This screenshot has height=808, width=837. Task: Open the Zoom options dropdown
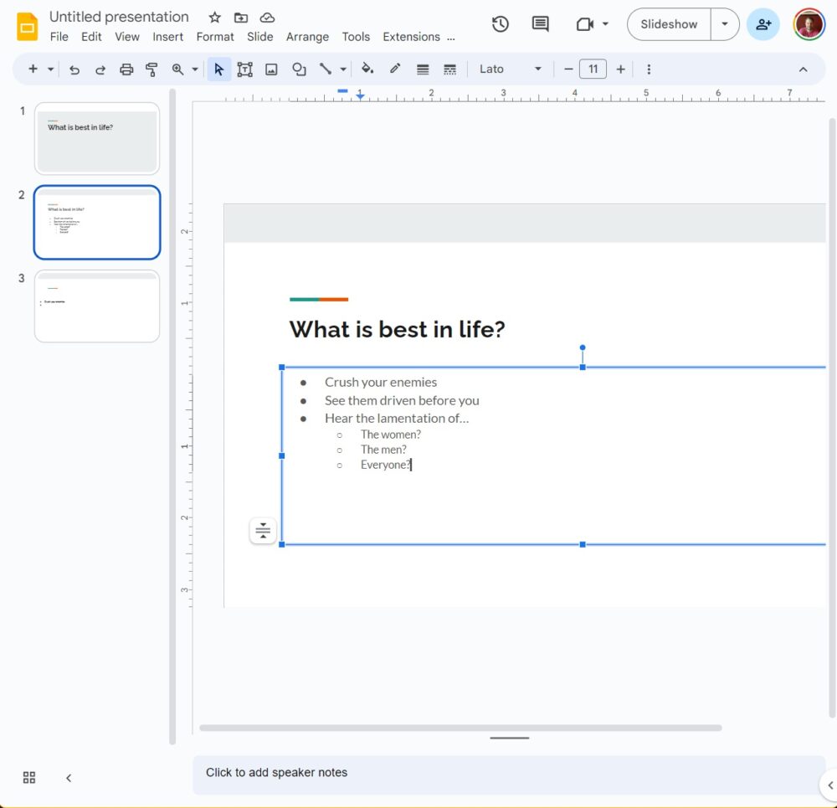194,69
